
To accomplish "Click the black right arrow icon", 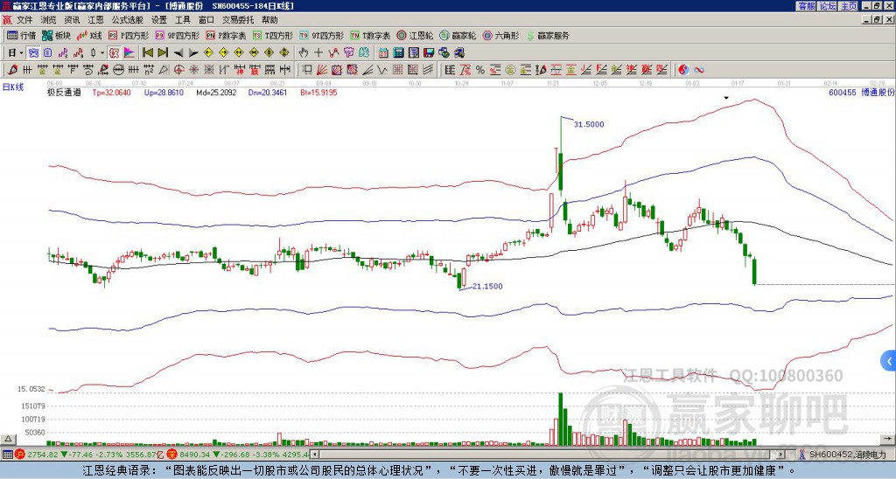I will pyautogui.click(x=193, y=53).
